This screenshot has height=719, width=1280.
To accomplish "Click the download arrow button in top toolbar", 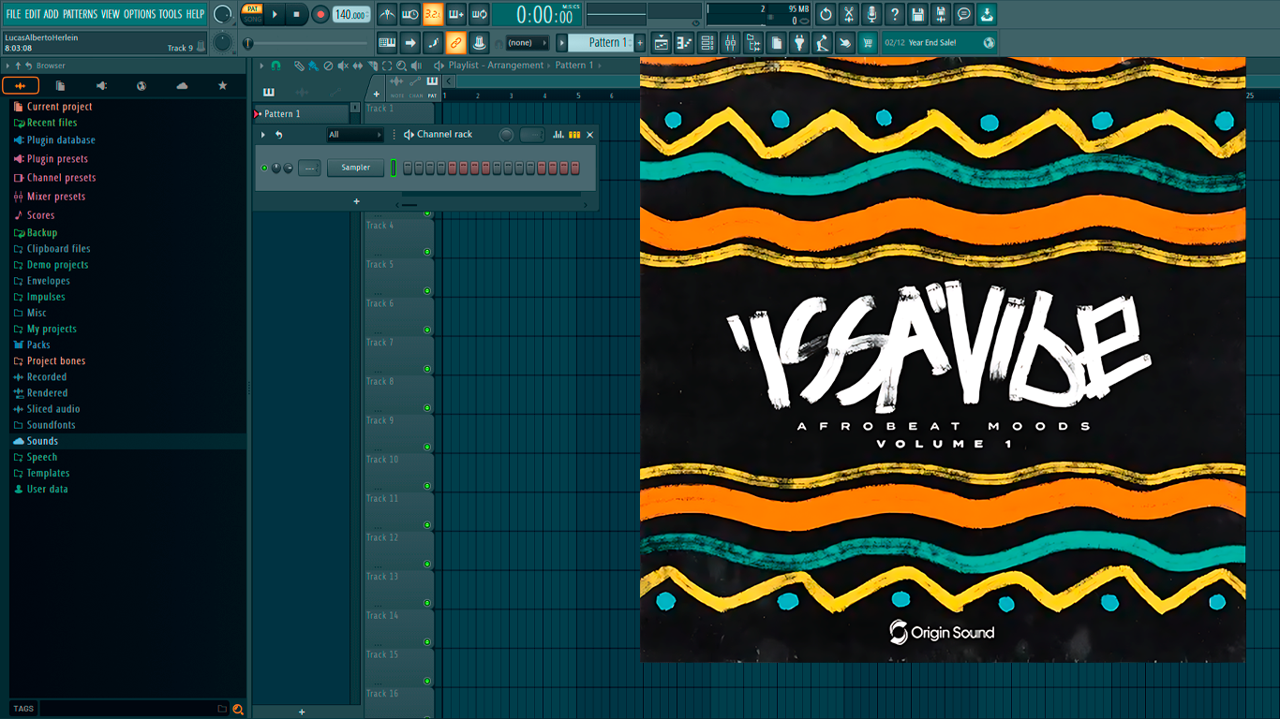I will coord(987,14).
